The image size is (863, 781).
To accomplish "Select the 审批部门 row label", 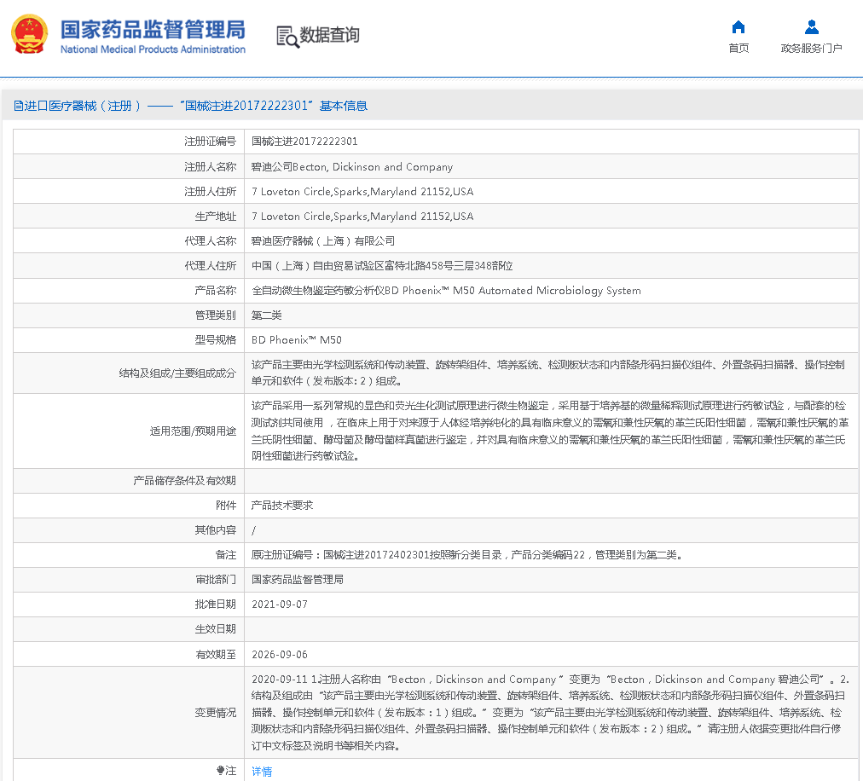I will coord(215,580).
